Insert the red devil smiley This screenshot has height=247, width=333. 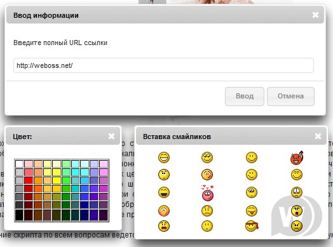297,158
